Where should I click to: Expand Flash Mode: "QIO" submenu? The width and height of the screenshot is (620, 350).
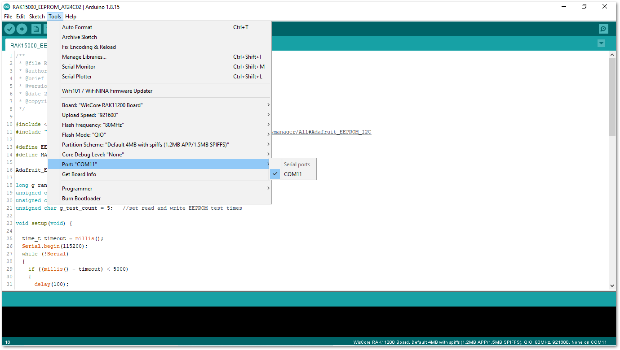(x=159, y=135)
